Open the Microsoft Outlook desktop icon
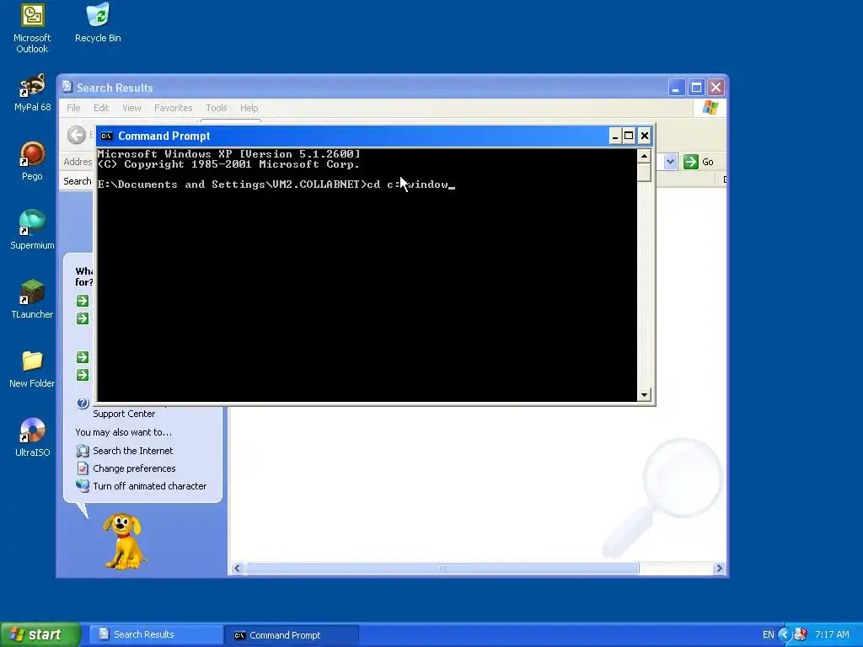This screenshot has height=647, width=863. [32, 29]
